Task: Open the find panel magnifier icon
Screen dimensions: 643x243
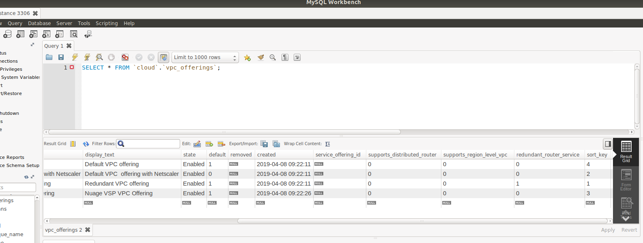Action: tap(273, 57)
